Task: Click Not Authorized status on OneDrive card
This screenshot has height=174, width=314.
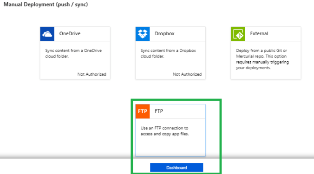Action: [x=92, y=74]
